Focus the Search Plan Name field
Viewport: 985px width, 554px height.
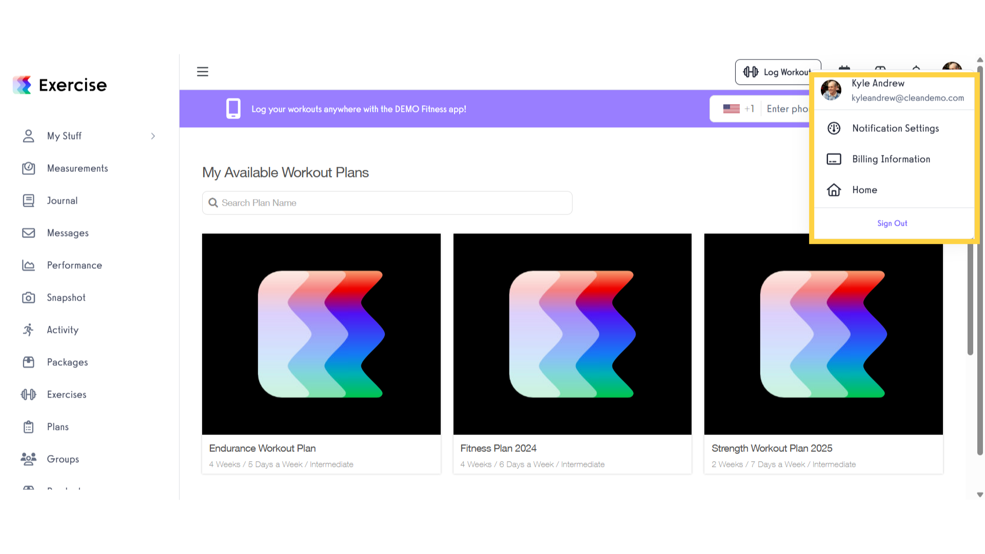pos(387,203)
